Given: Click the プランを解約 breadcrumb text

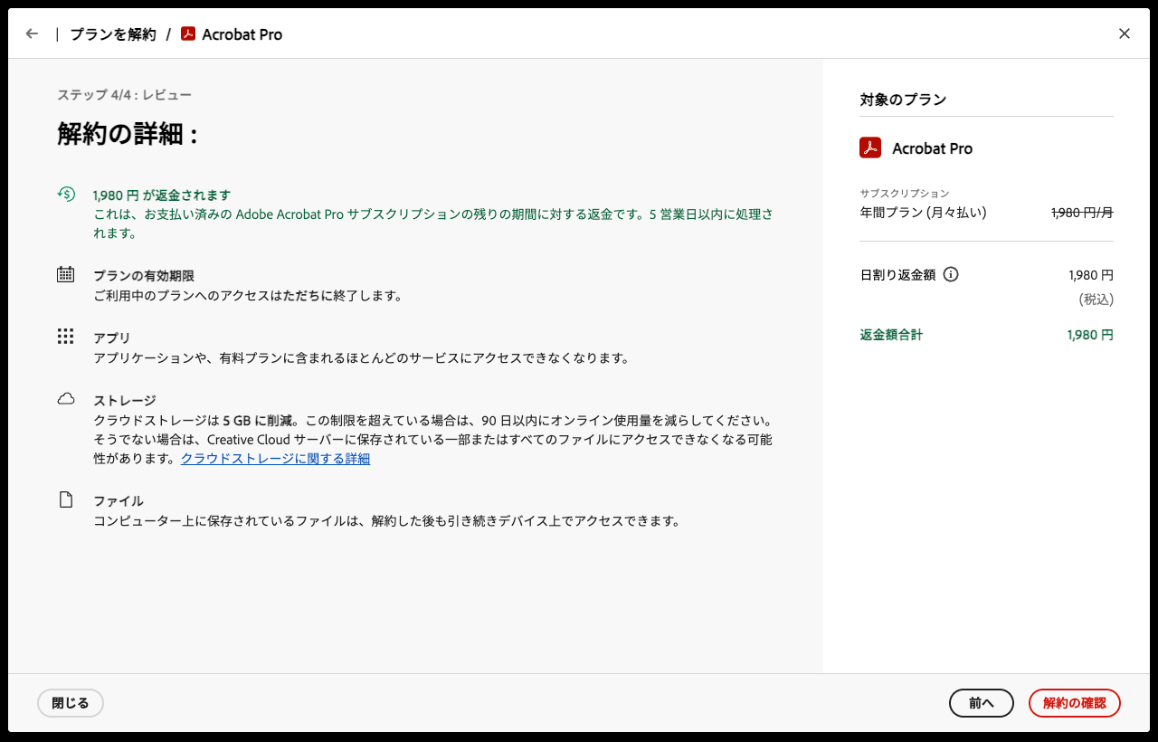Looking at the screenshot, I should (113, 34).
